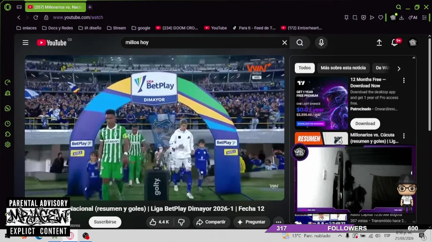Like the video with 4.4 K thumbs up
Viewport: 432px width, 242px height.
[x=159, y=222]
